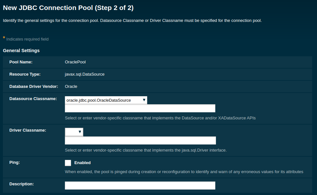Enable the Ping checkbox
The image size is (317, 195).
point(68,163)
